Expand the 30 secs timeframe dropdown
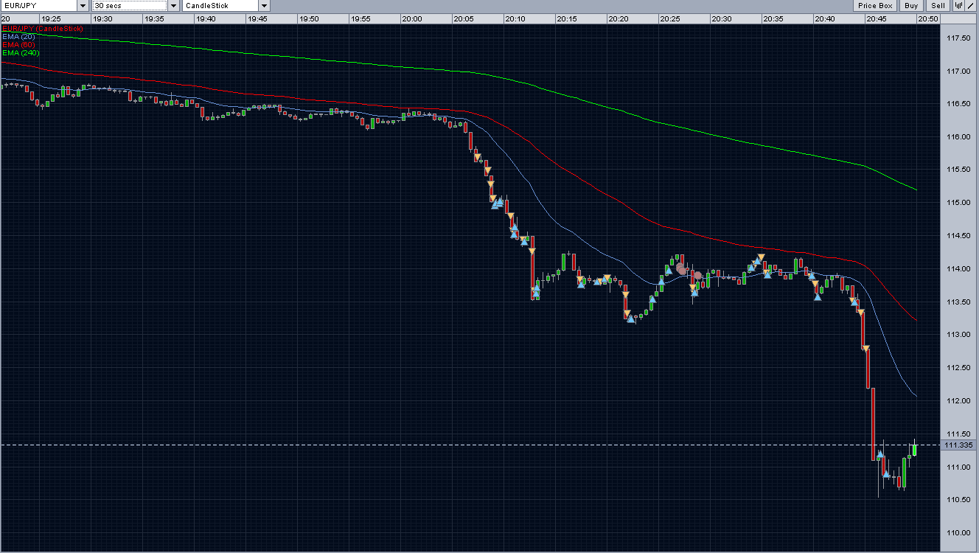The height and width of the screenshot is (553, 979). 173,6
